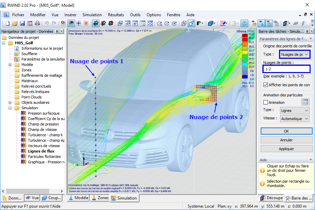Select Soufflerie in project tree
Viewport: 315px width, 210px height.
29,54
